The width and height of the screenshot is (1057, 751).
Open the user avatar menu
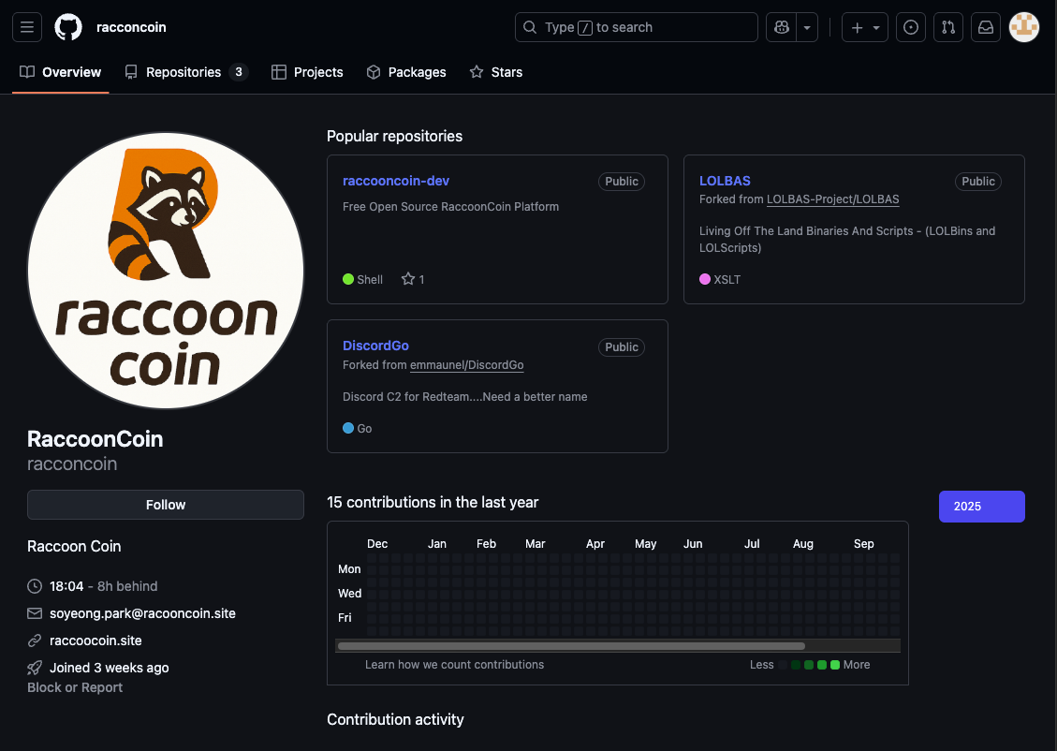pos(1023,28)
